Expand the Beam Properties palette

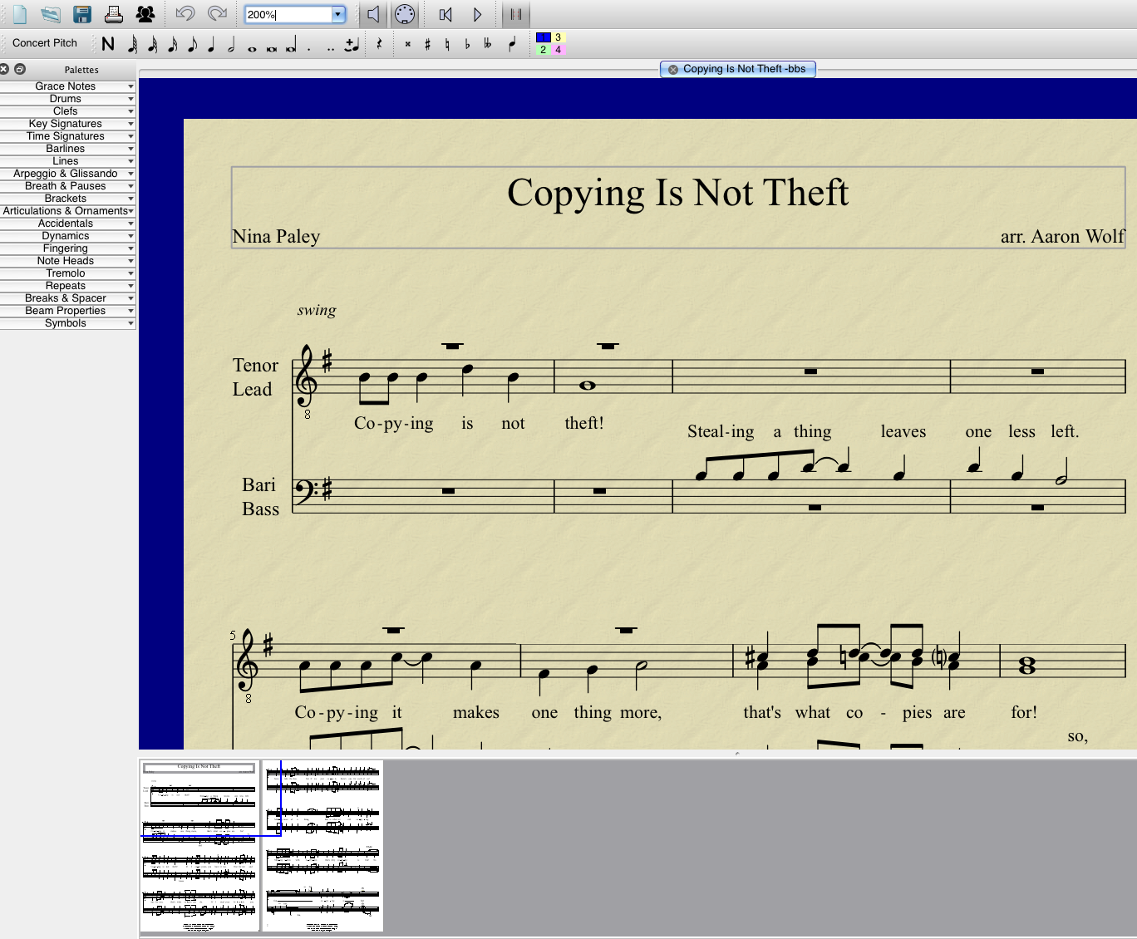pyautogui.click(x=67, y=311)
